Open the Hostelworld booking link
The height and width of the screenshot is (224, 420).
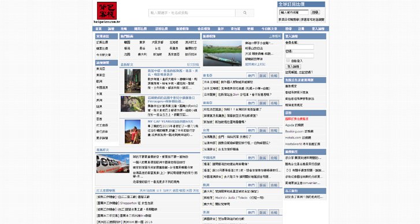(302, 144)
